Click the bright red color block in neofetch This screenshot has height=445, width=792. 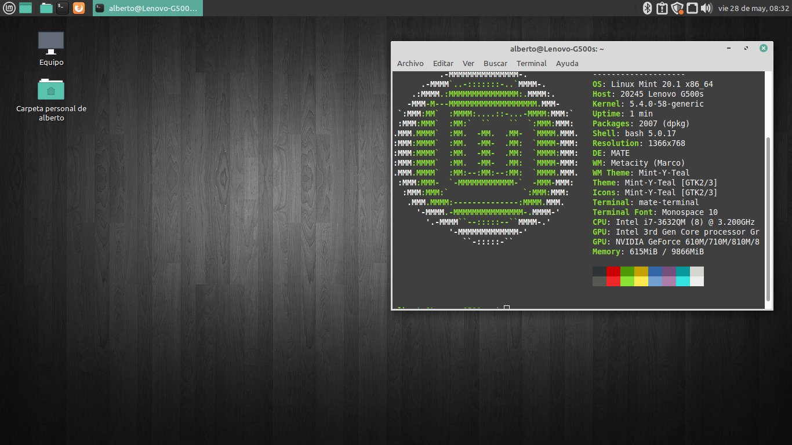[613, 281]
